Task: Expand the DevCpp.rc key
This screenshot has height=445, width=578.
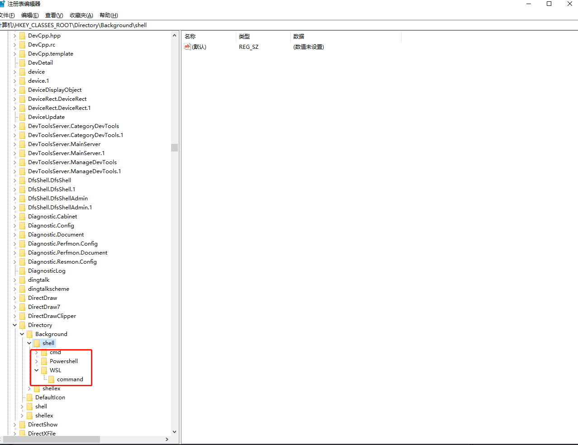Action: click(x=14, y=45)
